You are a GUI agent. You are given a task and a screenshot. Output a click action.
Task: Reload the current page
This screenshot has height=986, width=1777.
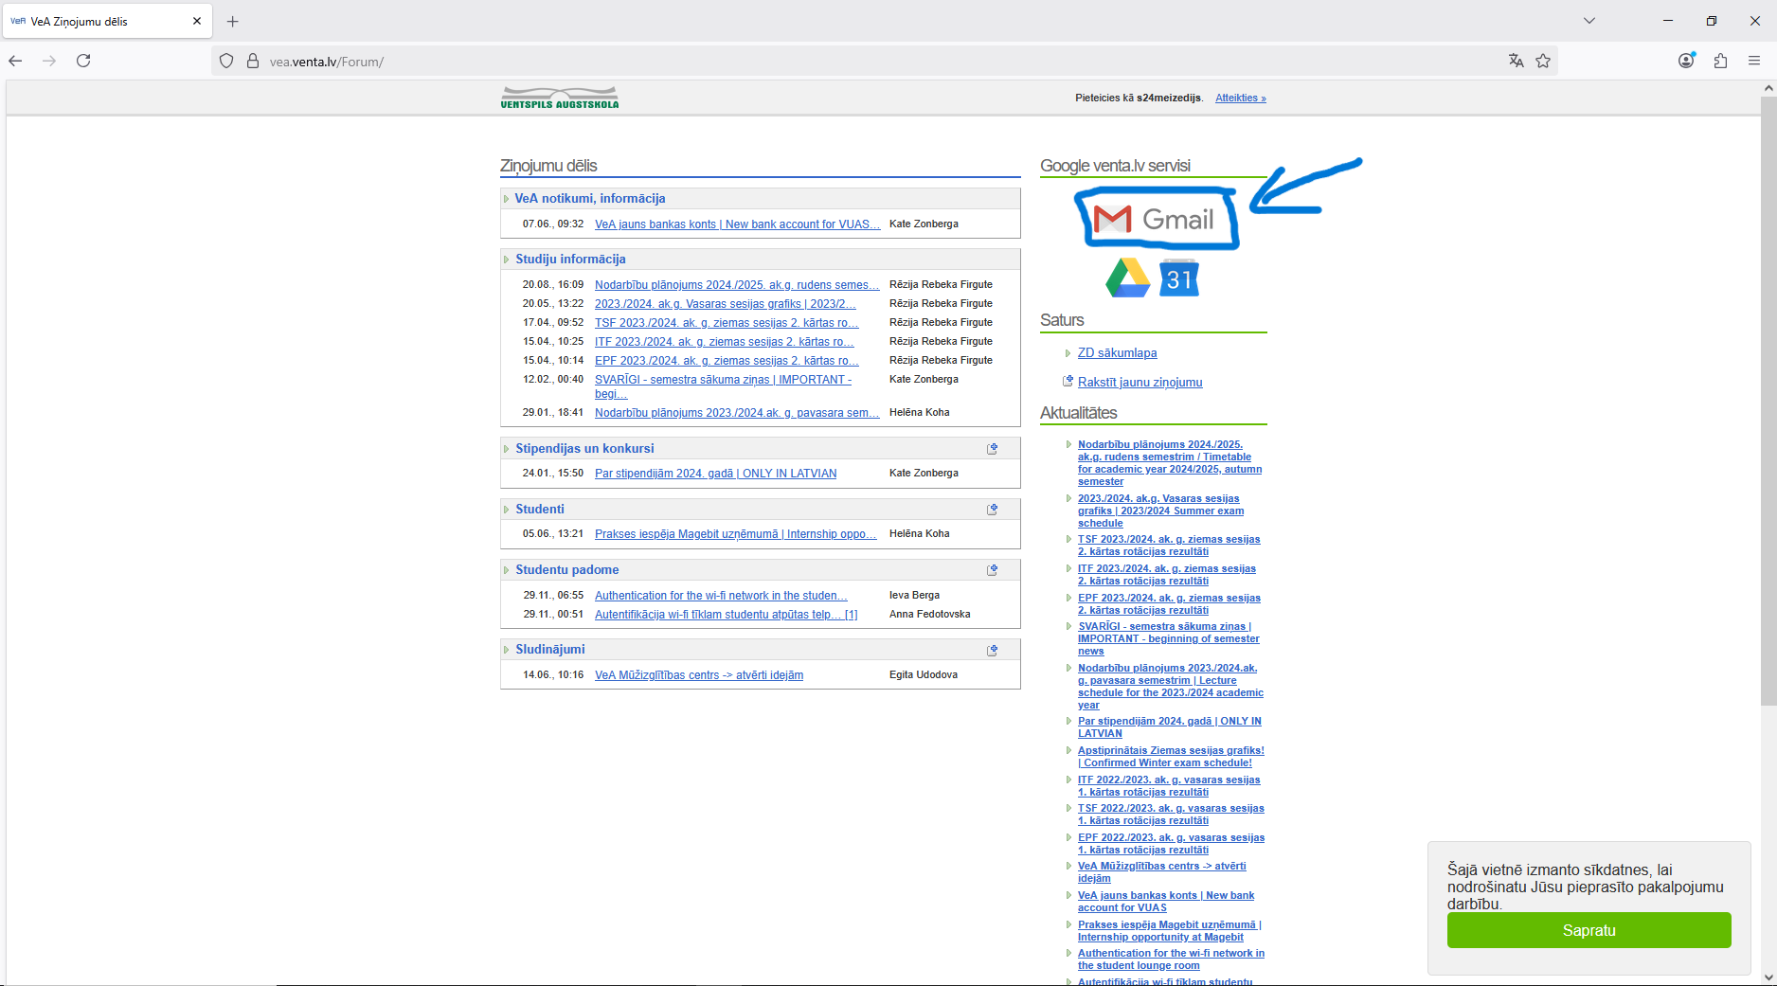pos(83,61)
